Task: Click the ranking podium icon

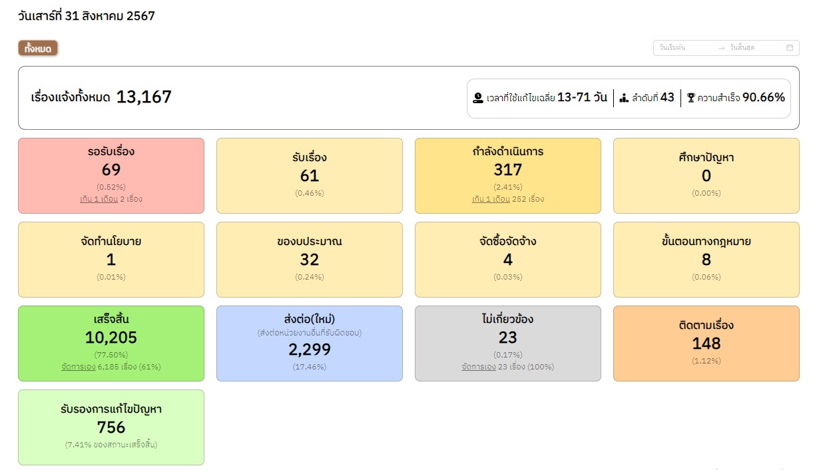Action: [624, 98]
